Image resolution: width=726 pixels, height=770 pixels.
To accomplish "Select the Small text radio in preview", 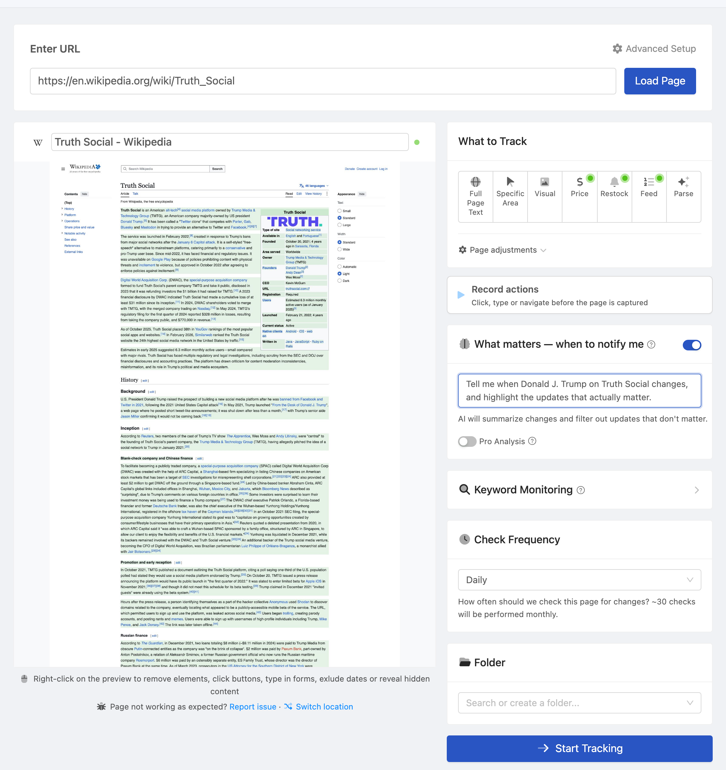I will pos(340,211).
